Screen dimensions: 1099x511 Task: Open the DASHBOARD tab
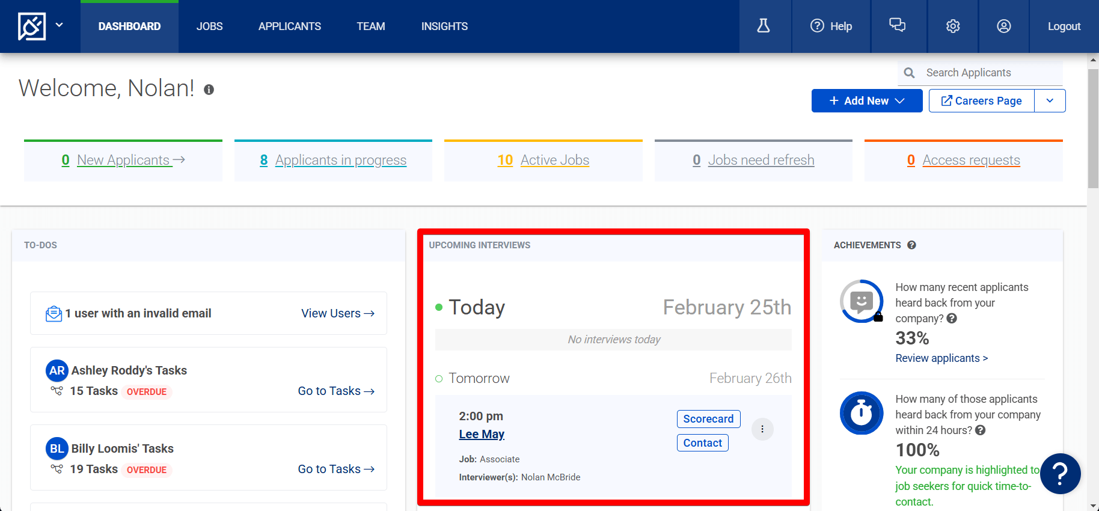pos(129,26)
